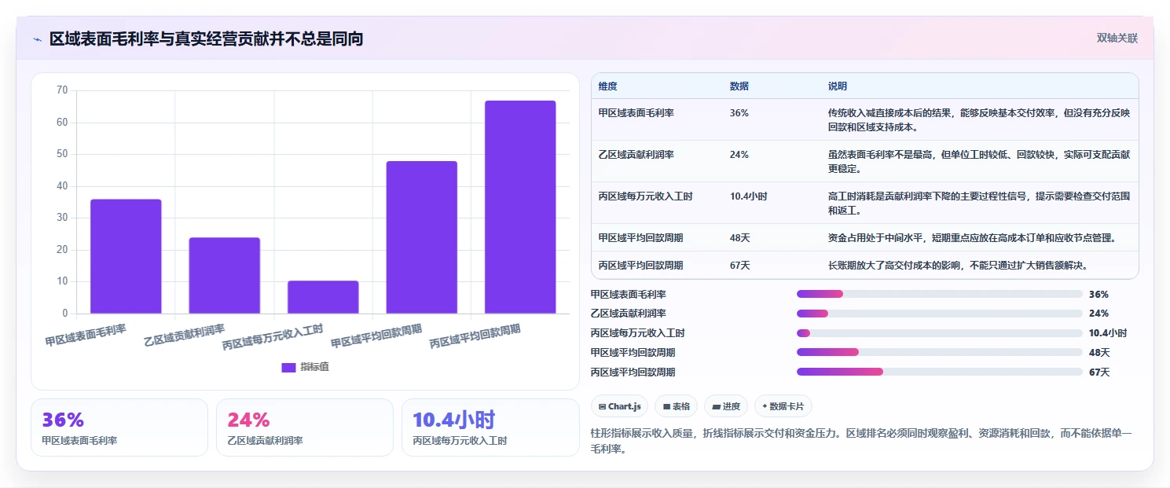
Task: Click the description starting 传统收入减直接成本后的结果
Action: [979, 120]
